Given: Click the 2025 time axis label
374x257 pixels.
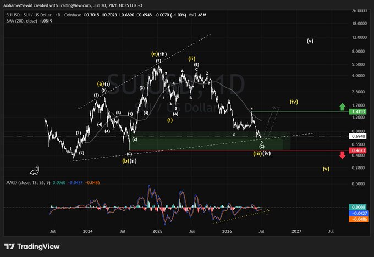Looking at the screenshot, I should 157,231.
